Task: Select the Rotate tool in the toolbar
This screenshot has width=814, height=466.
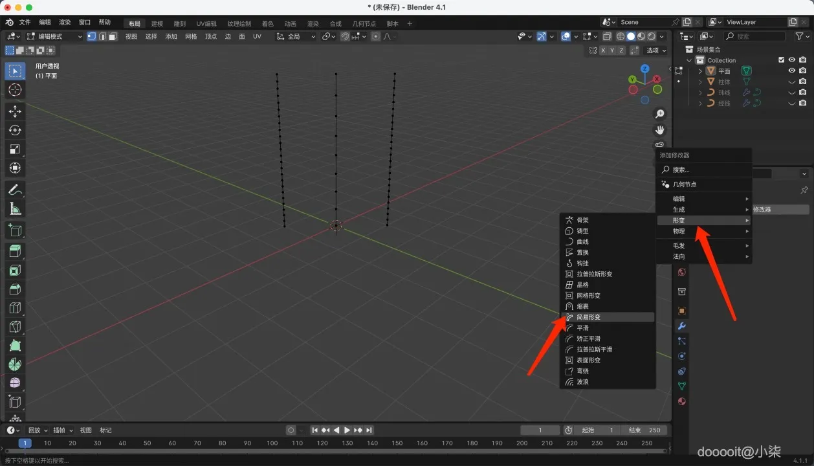Action: tap(15, 131)
